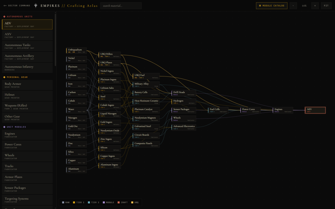Click the UBQ Plates node
335x209 pixels.
[x=110, y=64]
